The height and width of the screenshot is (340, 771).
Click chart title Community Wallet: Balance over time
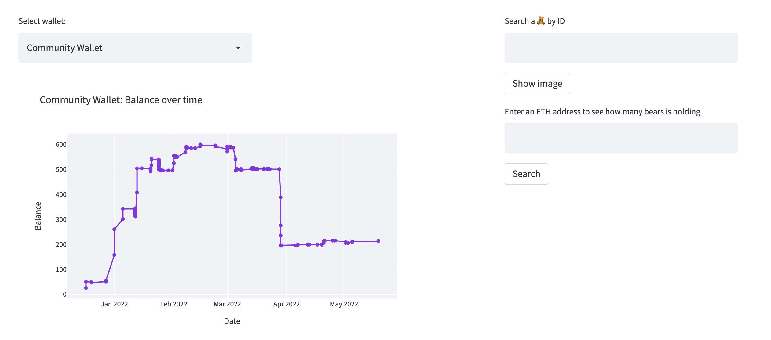click(x=121, y=100)
